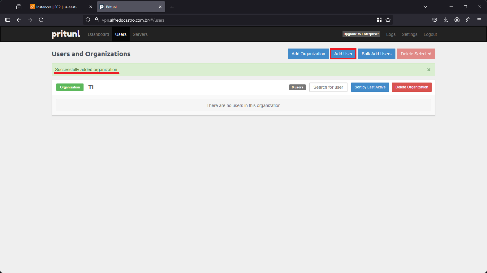The width and height of the screenshot is (487, 273).
Task: Dismiss the success alert with the x
Action: tap(429, 70)
